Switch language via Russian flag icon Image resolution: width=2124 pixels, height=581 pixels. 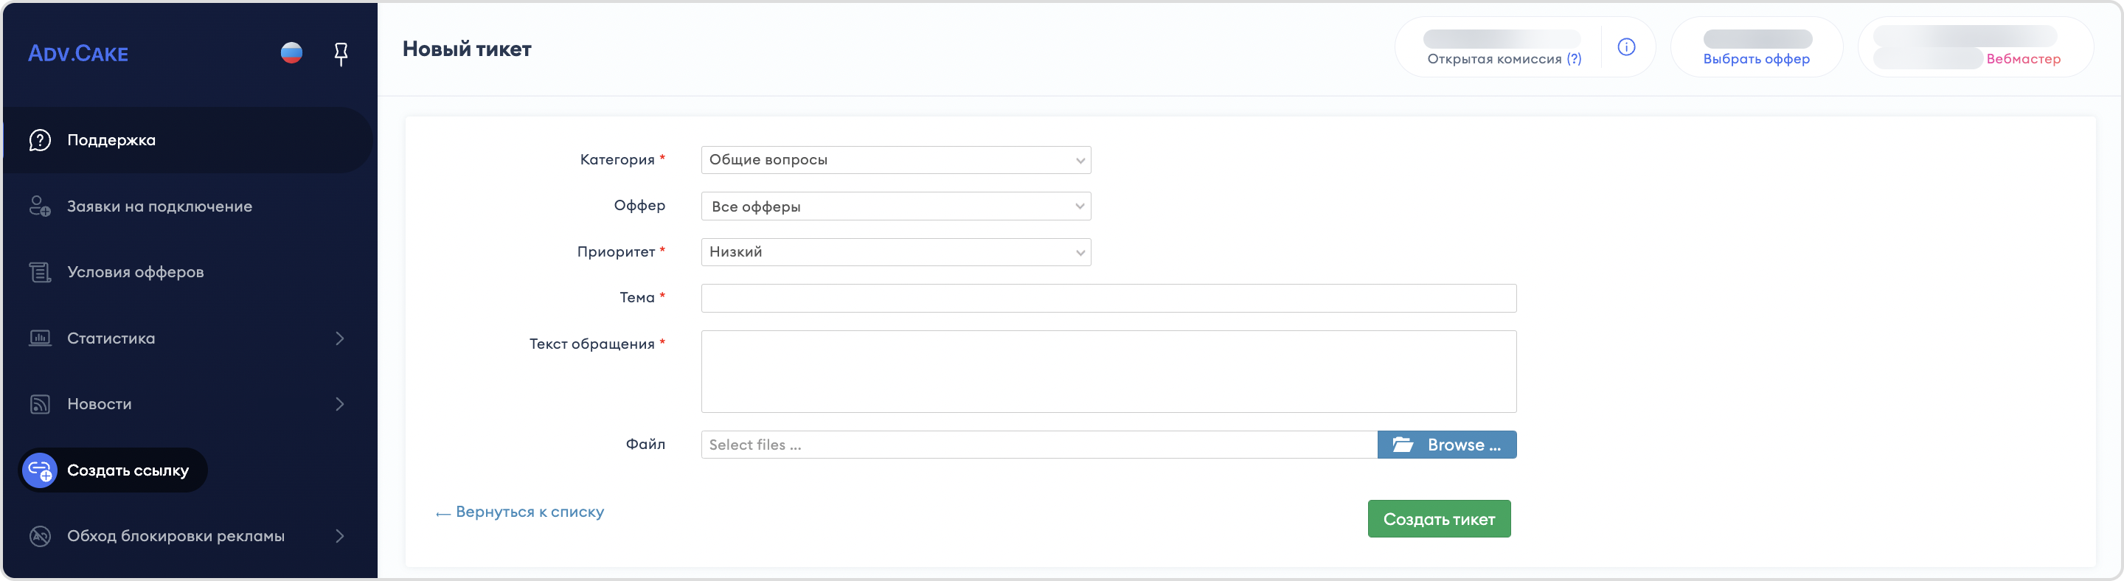(291, 53)
